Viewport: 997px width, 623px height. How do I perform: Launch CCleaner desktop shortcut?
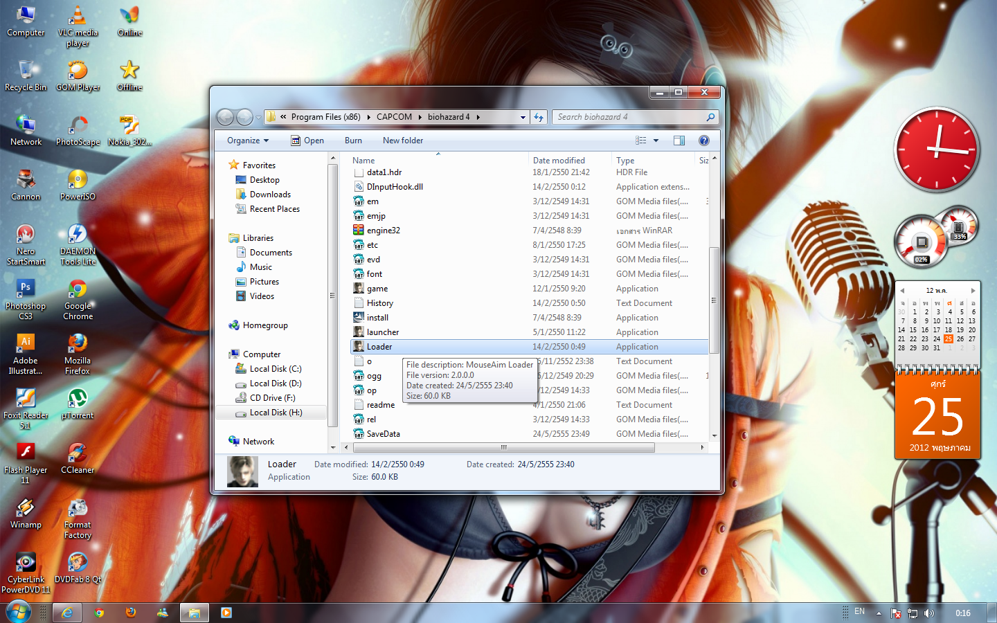click(x=78, y=459)
